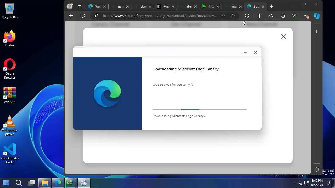The width and height of the screenshot is (335, 188).
Task: Open network status tray icon
Action: tap(306, 183)
